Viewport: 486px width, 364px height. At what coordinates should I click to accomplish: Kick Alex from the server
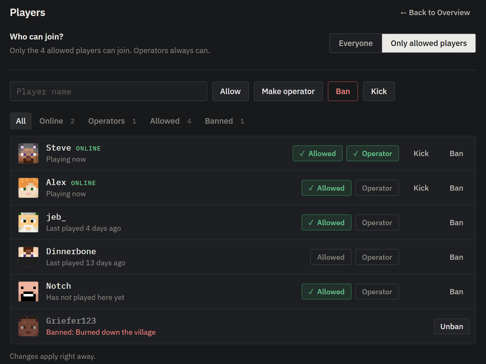click(x=421, y=188)
